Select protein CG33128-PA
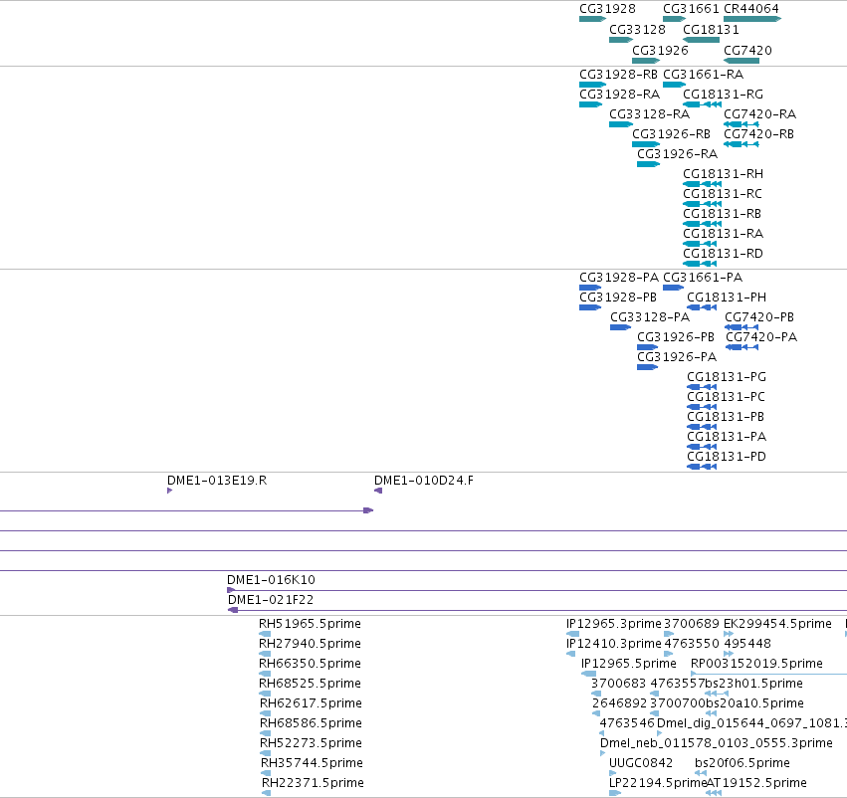Viewport: 847px width, 798px height. click(650, 317)
